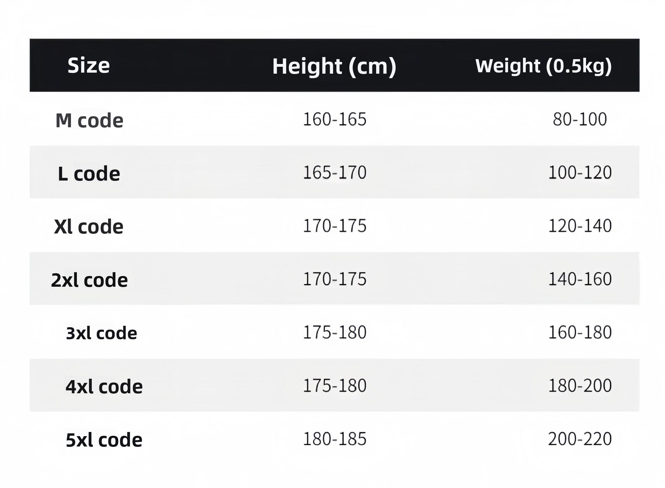This screenshot has width=665, height=488.
Task: Click the 80-100 weight value
Action: [580, 119]
